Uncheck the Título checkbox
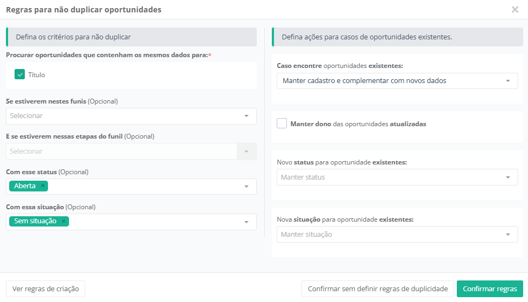528x302 pixels. click(x=20, y=75)
